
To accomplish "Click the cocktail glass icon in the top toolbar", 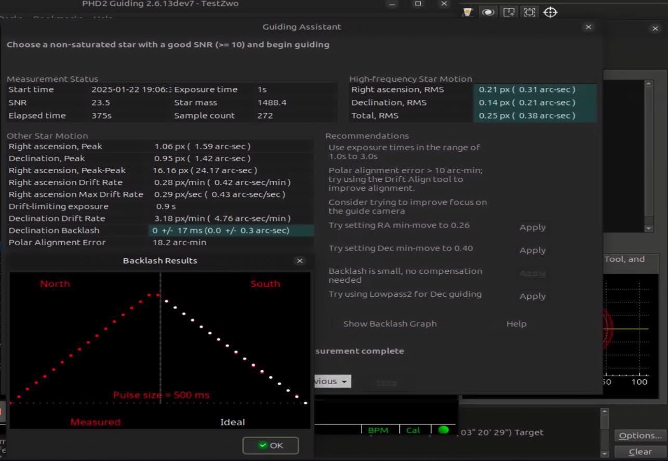I will [467, 12].
